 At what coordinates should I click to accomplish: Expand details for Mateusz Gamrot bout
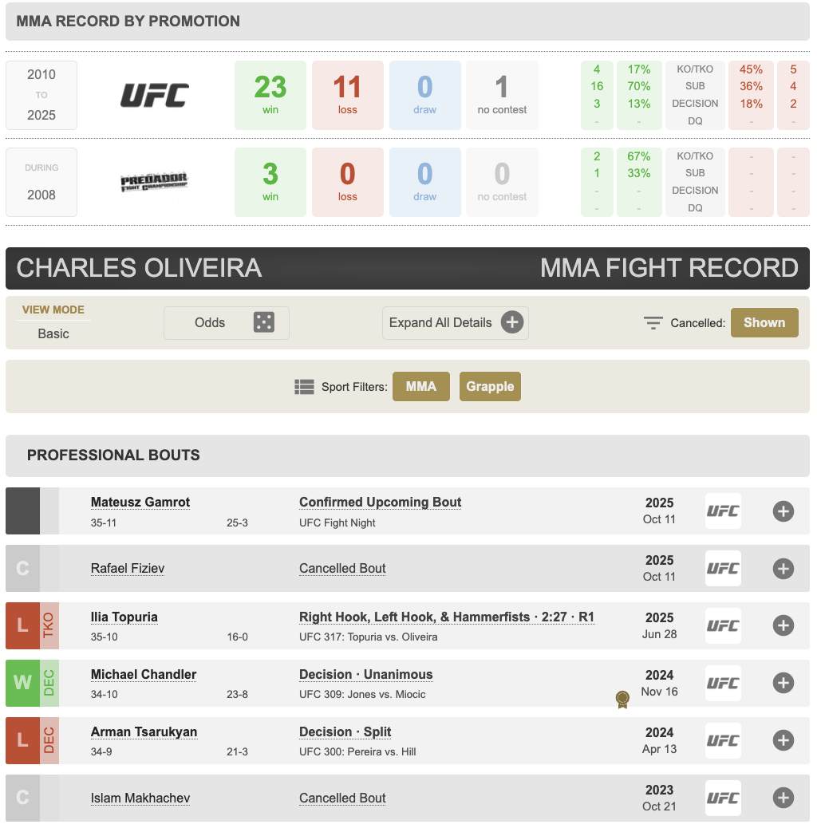[x=783, y=511]
